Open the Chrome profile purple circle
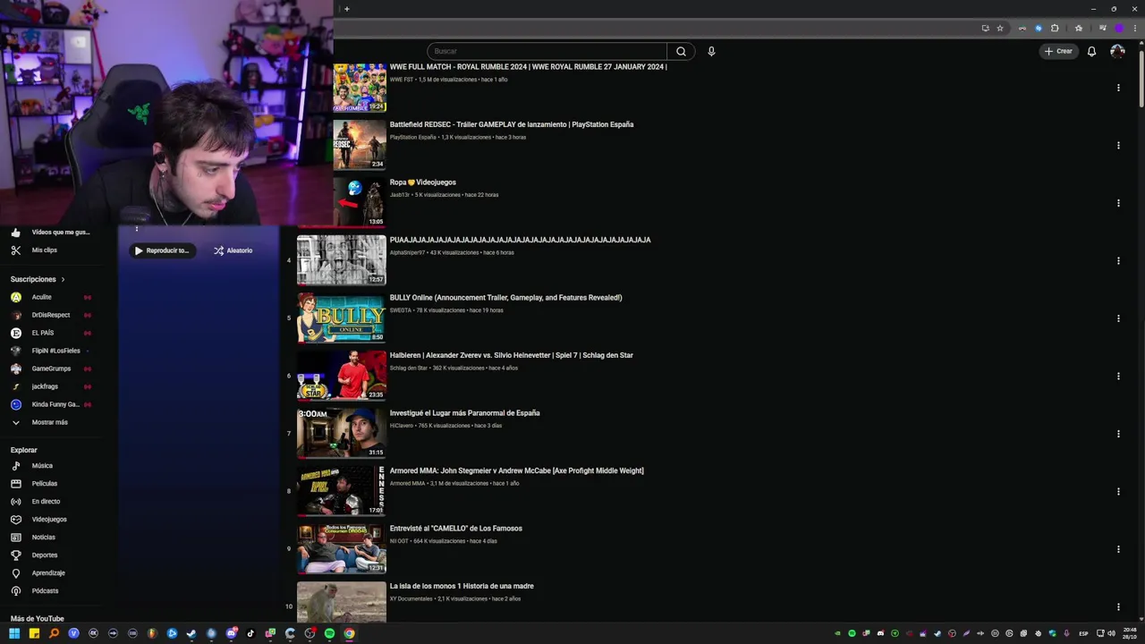1145x644 pixels. click(1118, 28)
